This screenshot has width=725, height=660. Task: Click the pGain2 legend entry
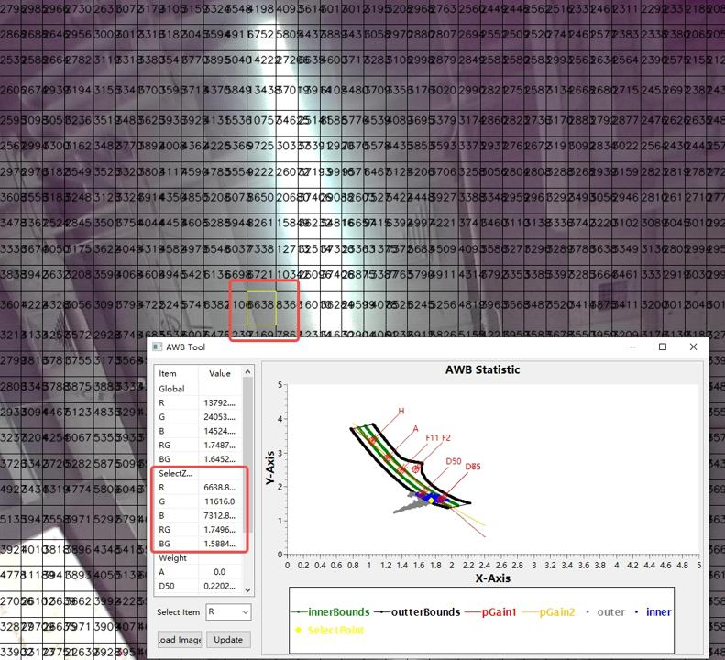coord(548,612)
